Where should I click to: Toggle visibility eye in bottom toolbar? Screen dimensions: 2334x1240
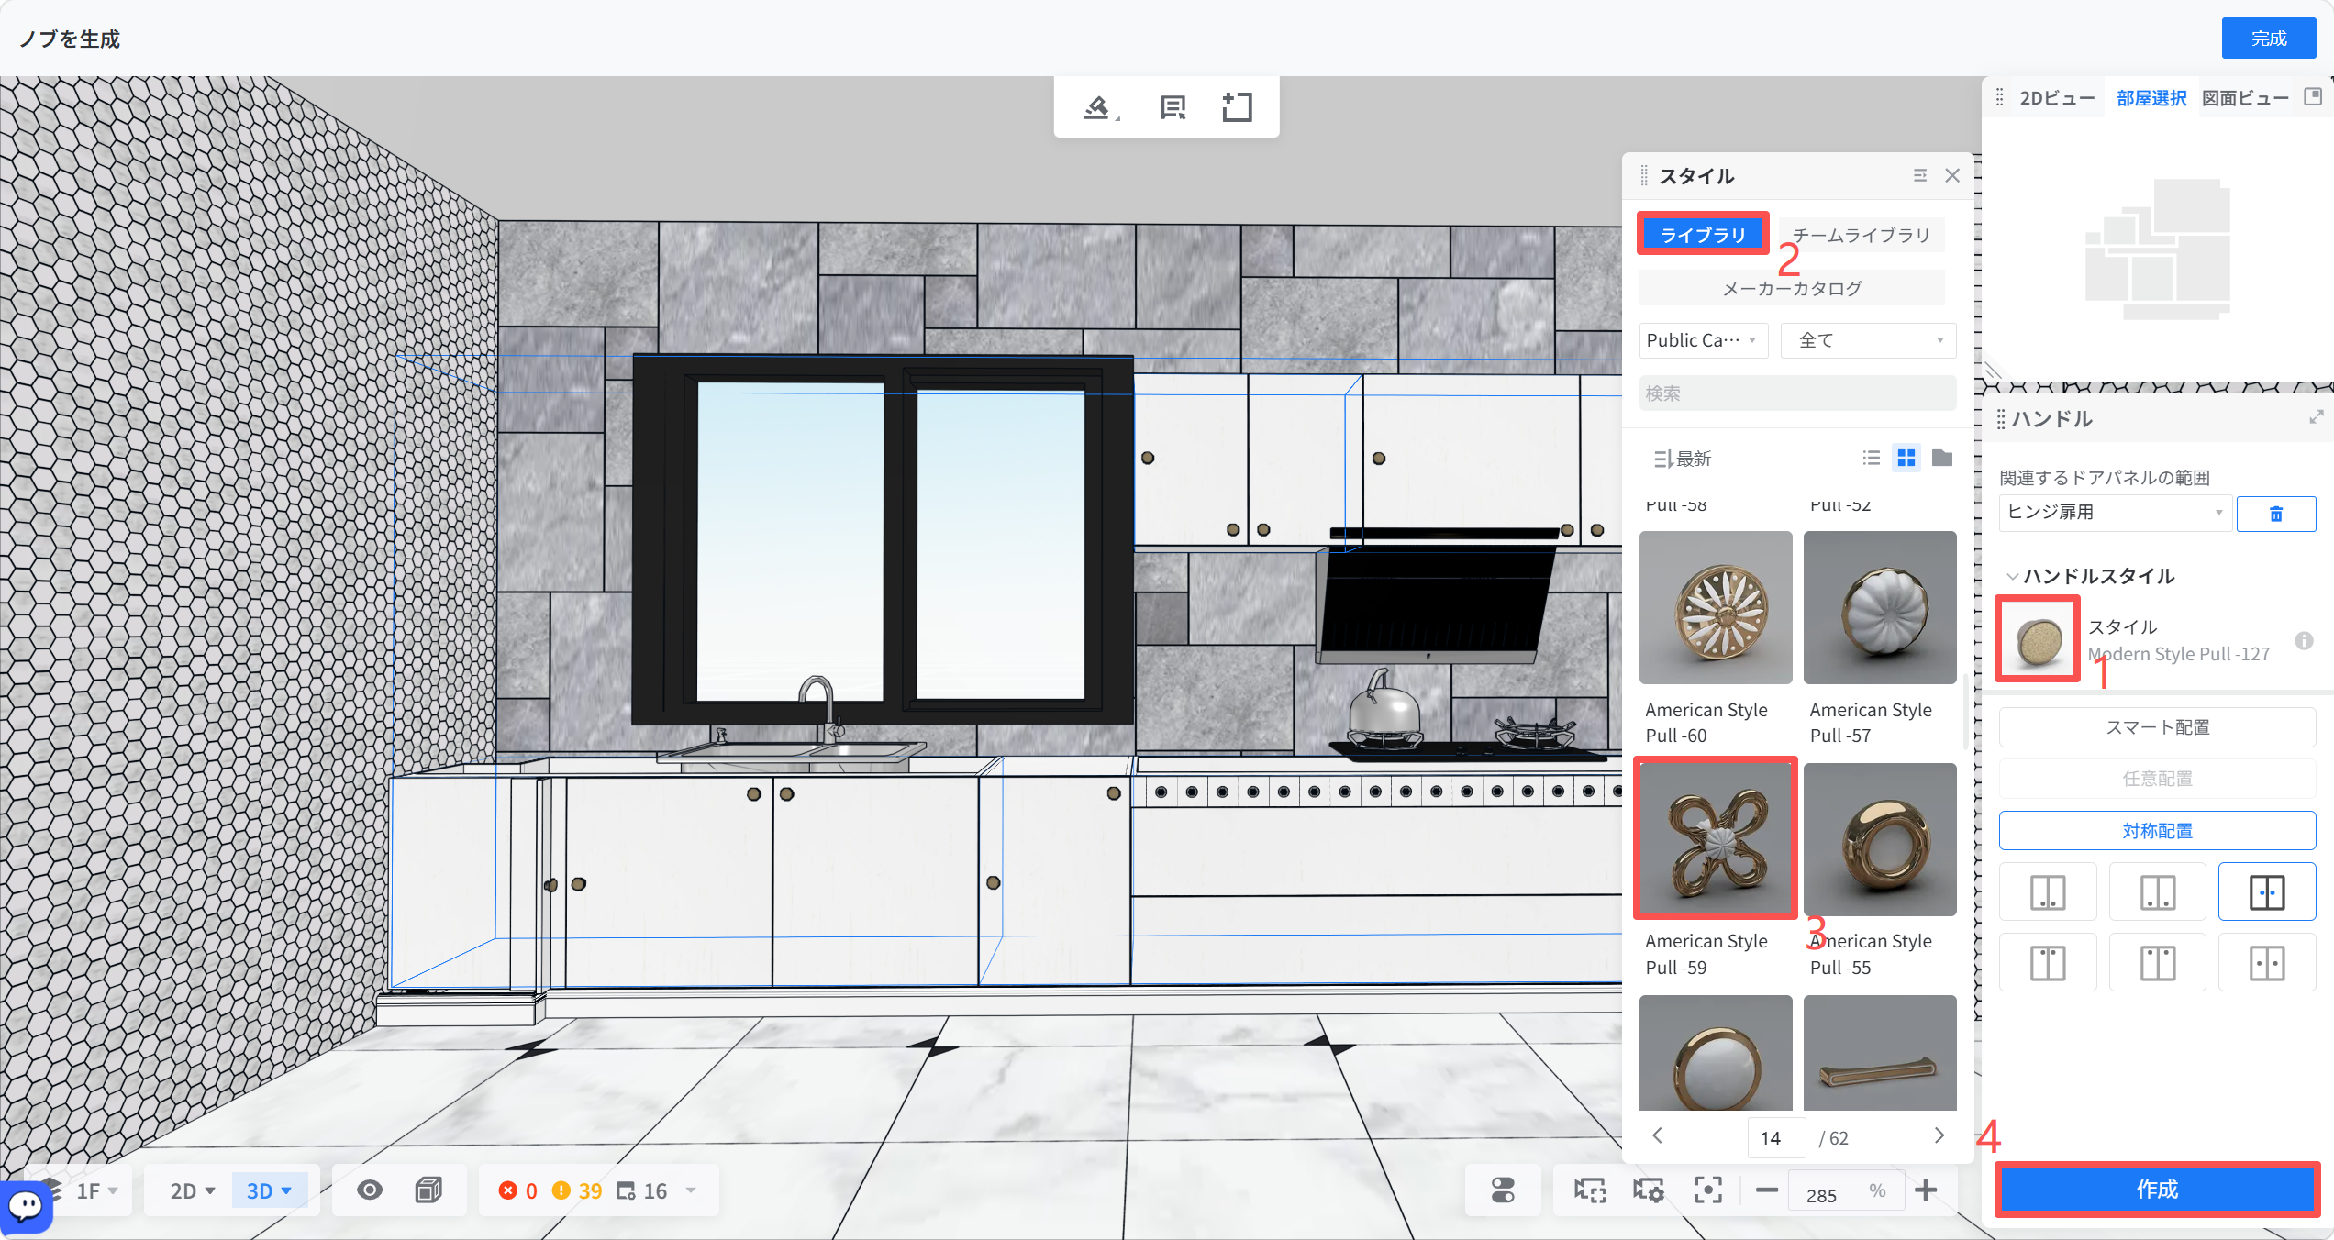pos(370,1190)
